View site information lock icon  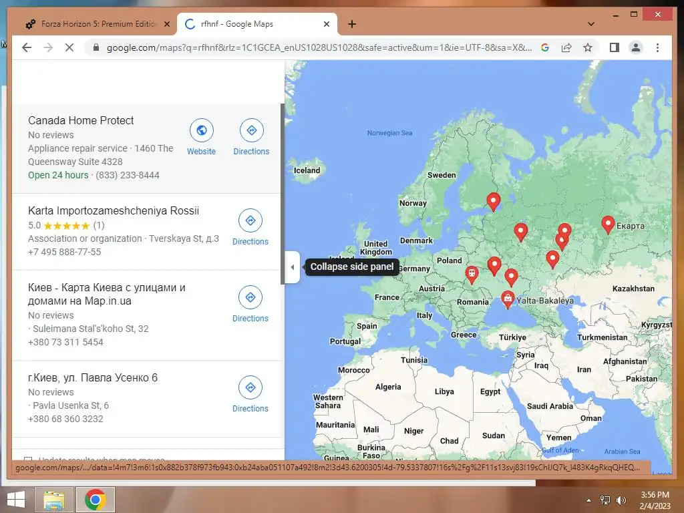tap(96, 47)
